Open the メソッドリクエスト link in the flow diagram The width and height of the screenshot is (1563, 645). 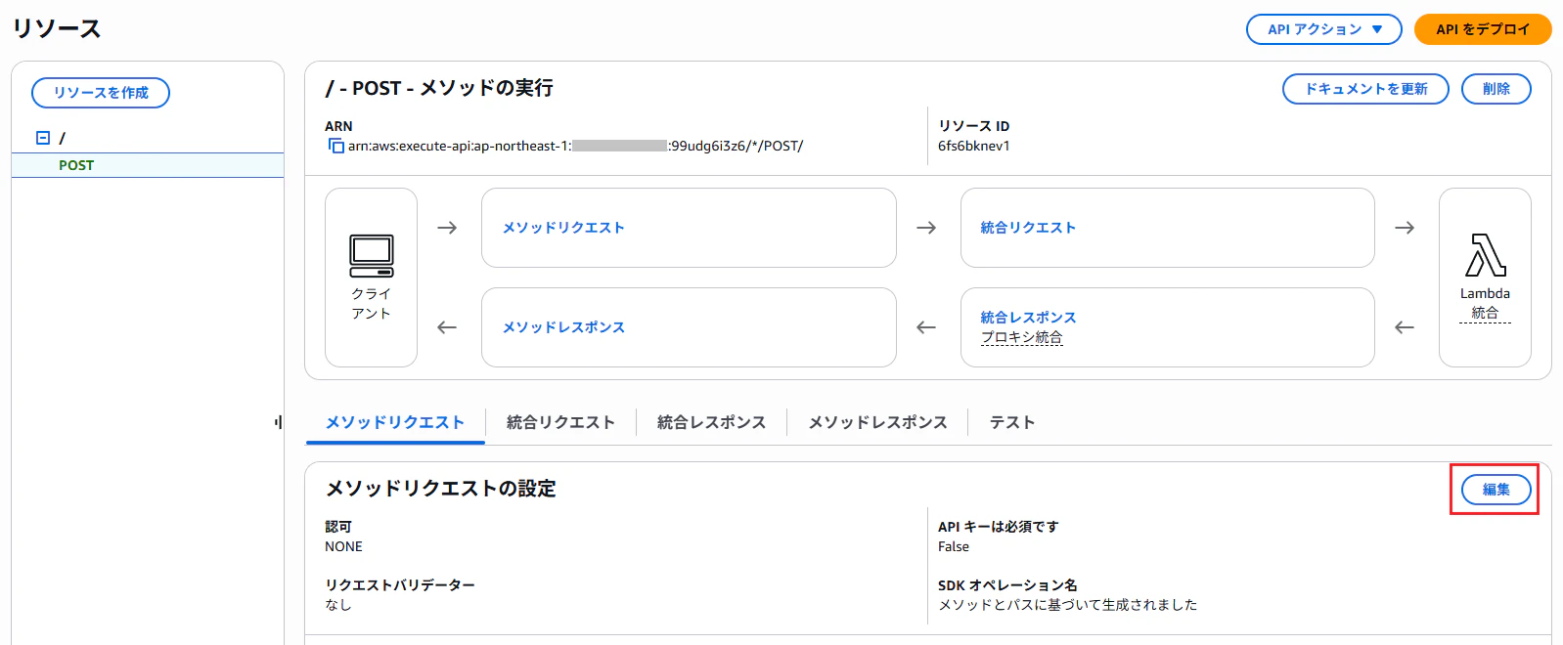563,228
